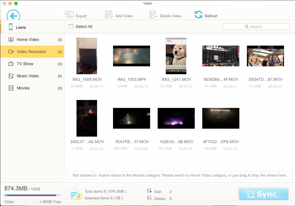Select the 7EA7FB…37.MOV thumbnail
This screenshot has width=295, height=206.
click(x=132, y=118)
